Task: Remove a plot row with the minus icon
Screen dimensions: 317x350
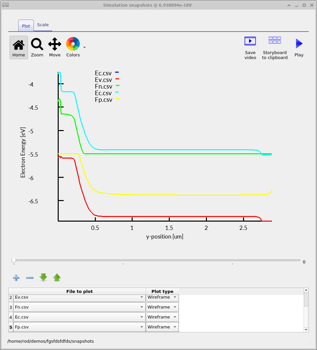Action: [30, 278]
